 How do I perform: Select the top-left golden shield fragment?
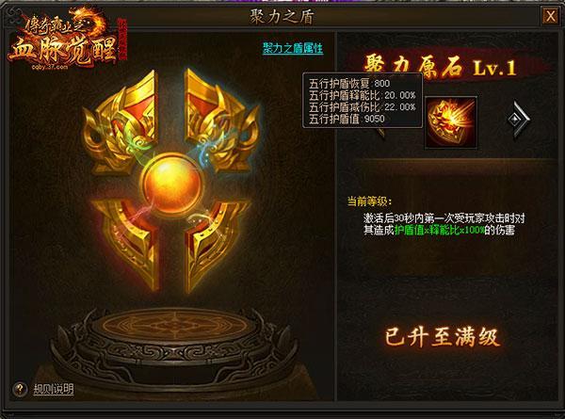pyautogui.click(x=121, y=121)
